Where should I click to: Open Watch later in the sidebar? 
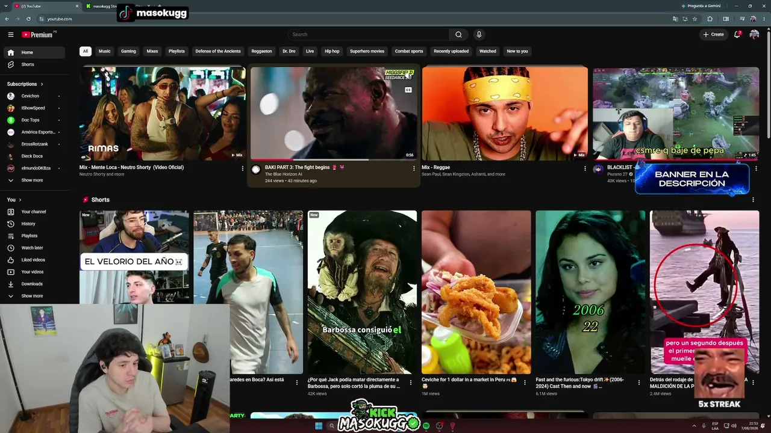pyautogui.click(x=34, y=248)
